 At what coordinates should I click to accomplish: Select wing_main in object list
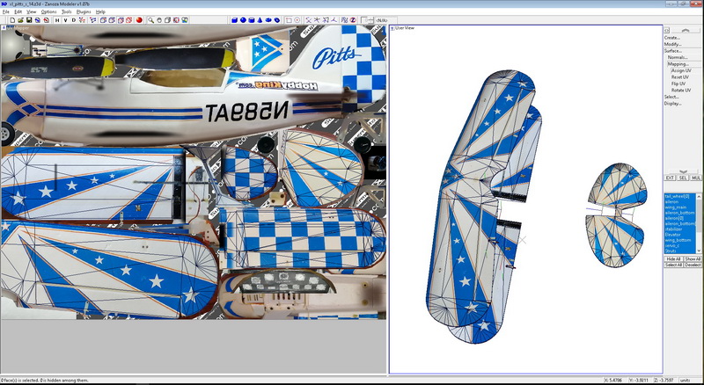pos(680,207)
